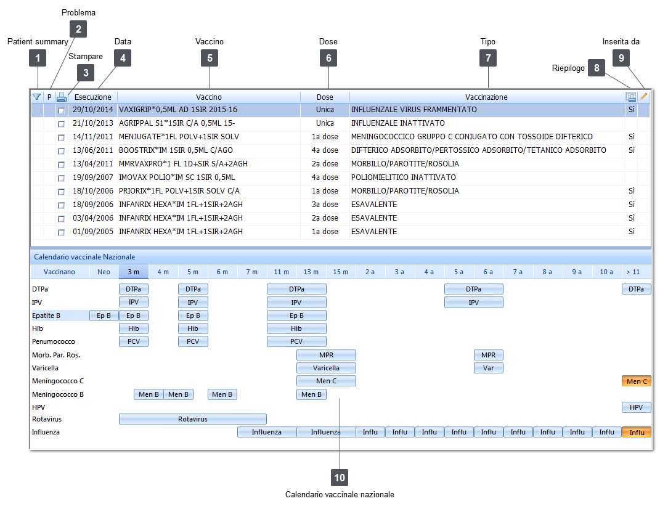
Task: Click the MPR button in the 6 a column
Action: [488, 355]
